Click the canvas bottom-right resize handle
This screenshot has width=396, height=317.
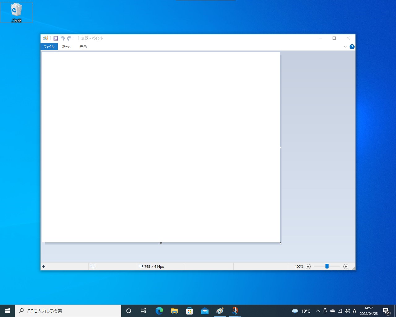(280, 243)
